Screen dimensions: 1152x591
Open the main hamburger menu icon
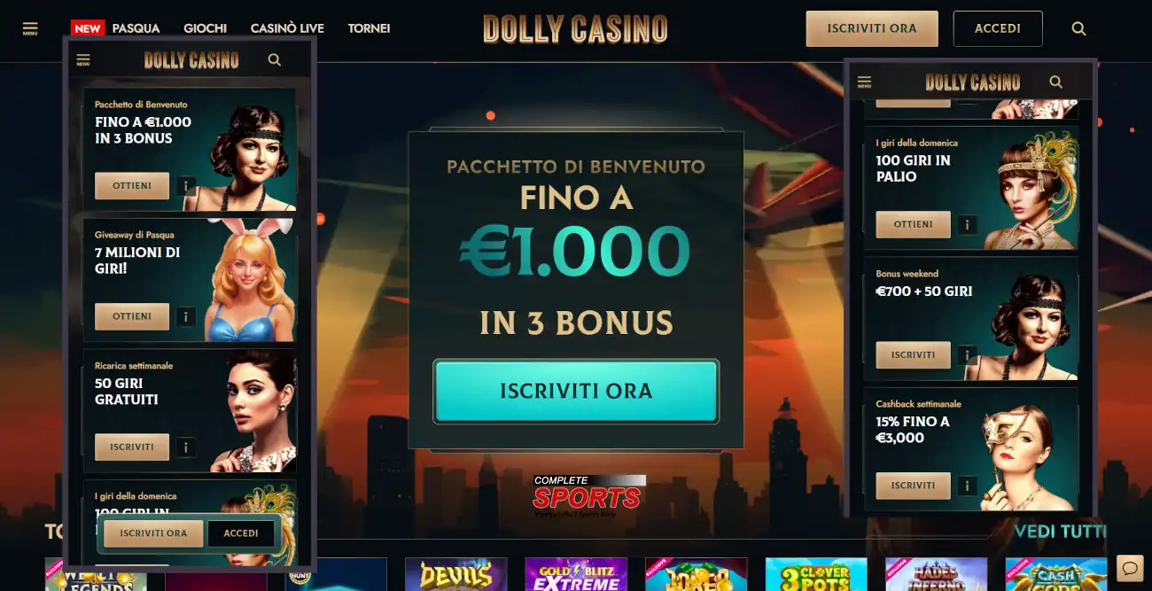tap(30, 28)
